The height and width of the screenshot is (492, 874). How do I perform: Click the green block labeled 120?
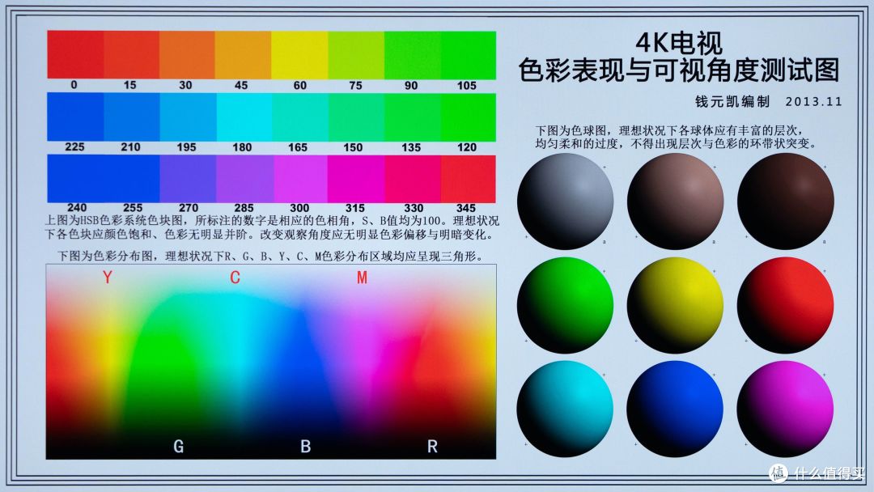tap(469, 117)
